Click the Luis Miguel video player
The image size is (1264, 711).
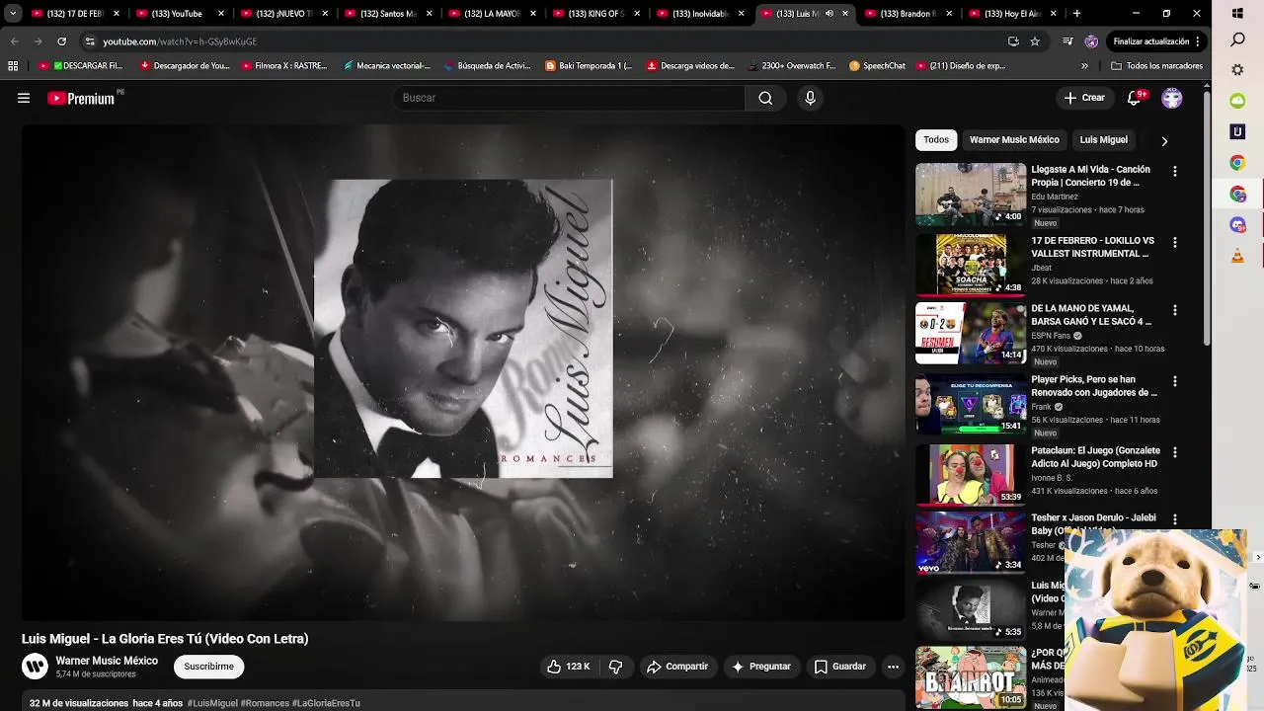click(x=463, y=373)
